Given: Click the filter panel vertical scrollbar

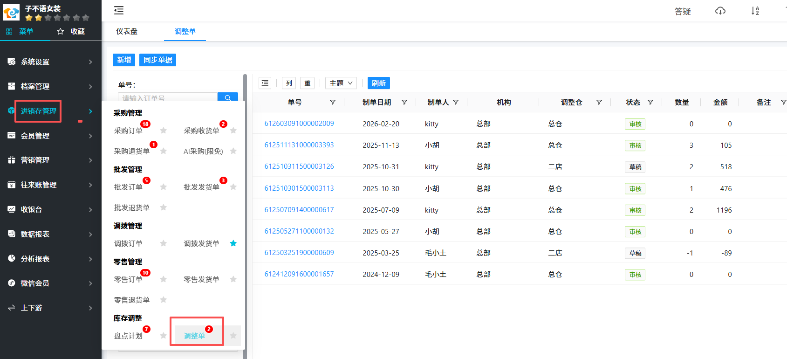Looking at the screenshot, I should 245,186.
